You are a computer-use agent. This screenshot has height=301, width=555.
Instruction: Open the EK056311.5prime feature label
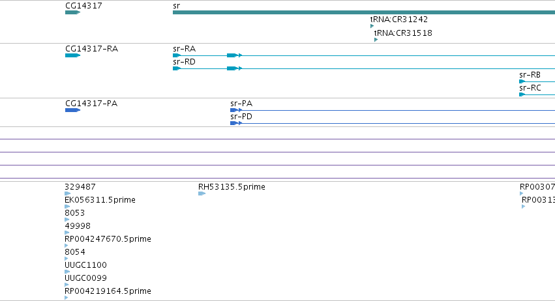[100, 200]
